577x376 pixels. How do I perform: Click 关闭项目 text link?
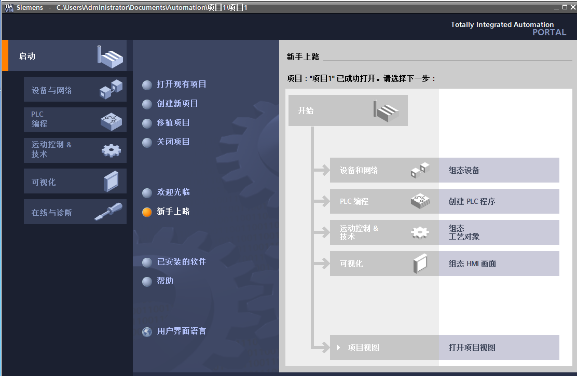click(173, 142)
